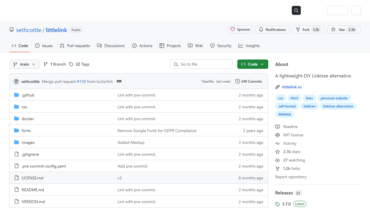This screenshot has height=208, width=370.
Task: Click file icon beside .gitignore
Action: [16, 154]
